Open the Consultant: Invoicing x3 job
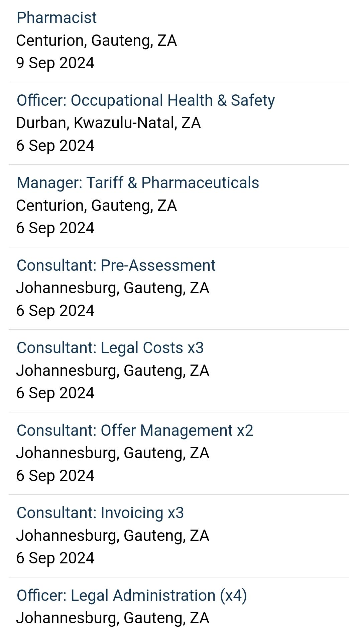The image size is (349, 628). pyautogui.click(x=100, y=513)
